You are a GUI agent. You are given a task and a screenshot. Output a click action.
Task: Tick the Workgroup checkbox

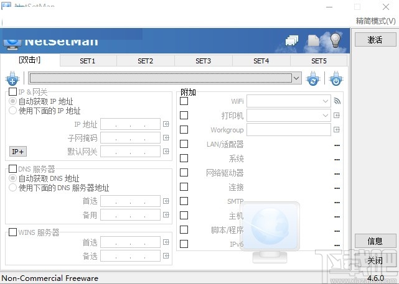coord(184,129)
